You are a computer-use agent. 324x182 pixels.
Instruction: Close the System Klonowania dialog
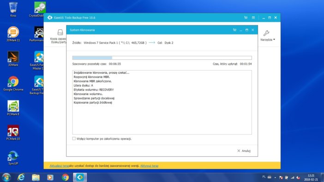point(253,30)
